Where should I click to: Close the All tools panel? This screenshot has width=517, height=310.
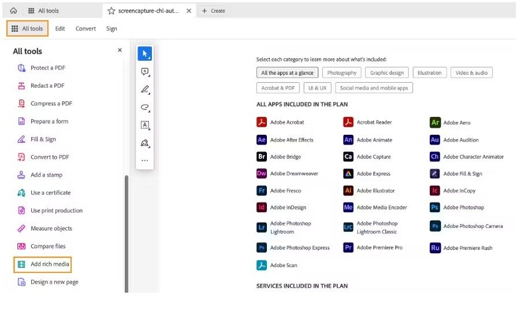pyautogui.click(x=120, y=50)
